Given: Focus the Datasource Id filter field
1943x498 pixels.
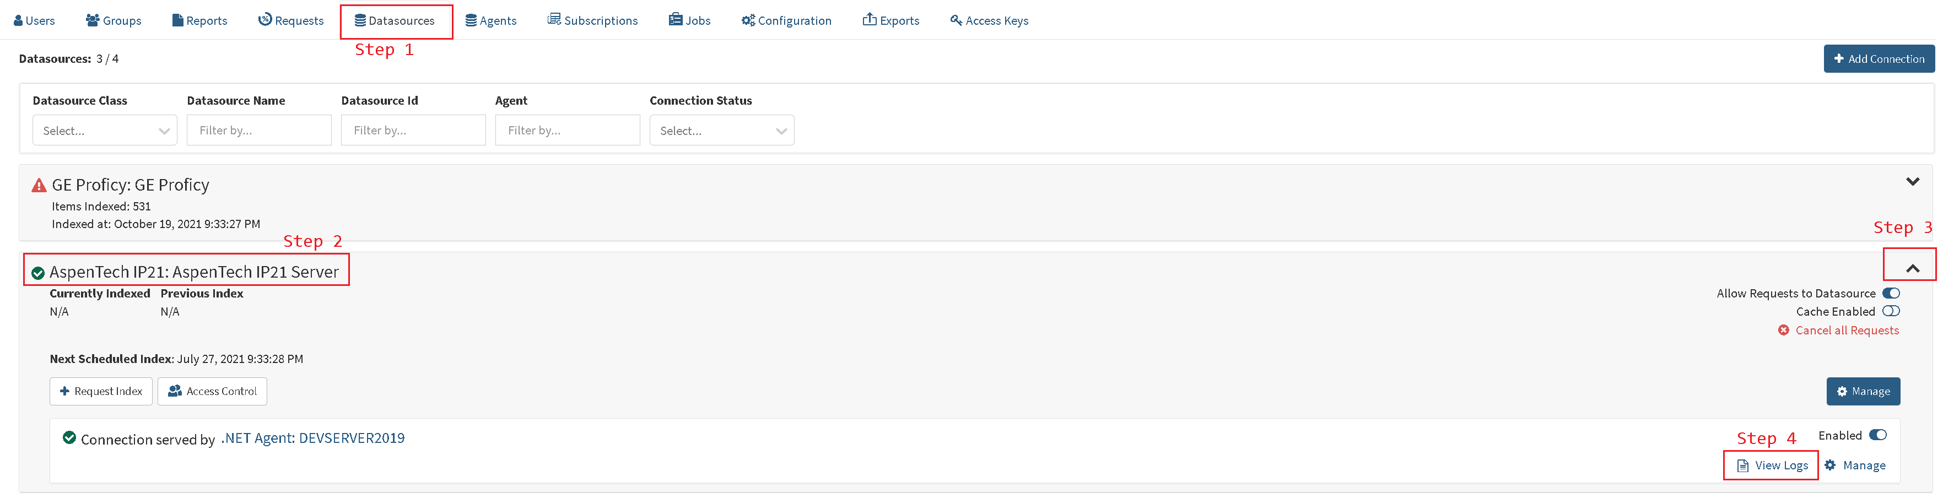Looking at the screenshot, I should tap(413, 131).
